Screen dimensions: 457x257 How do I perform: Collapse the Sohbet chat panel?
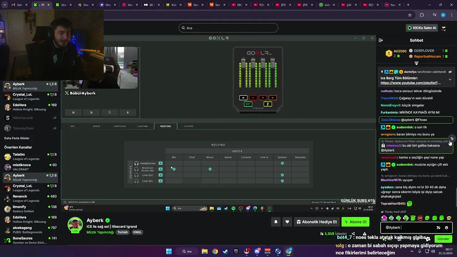tap(381, 40)
